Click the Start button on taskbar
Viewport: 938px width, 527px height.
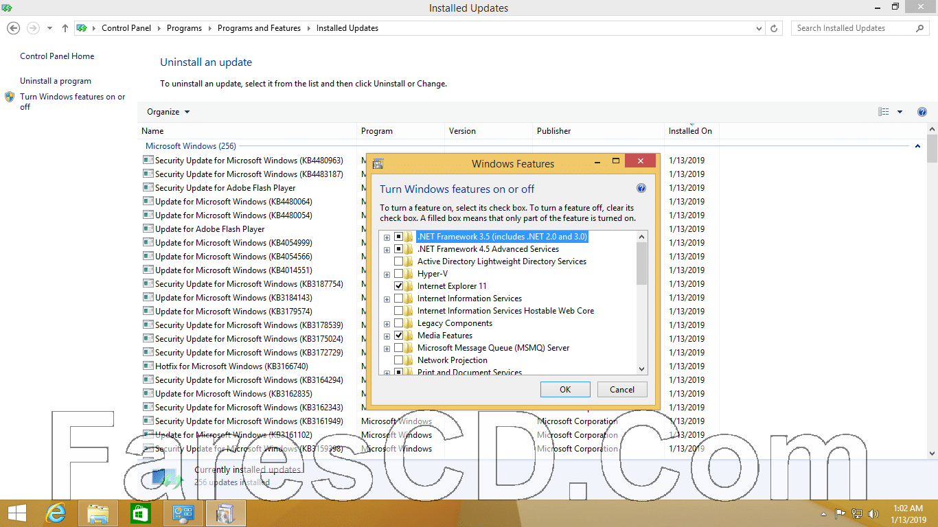[17, 513]
